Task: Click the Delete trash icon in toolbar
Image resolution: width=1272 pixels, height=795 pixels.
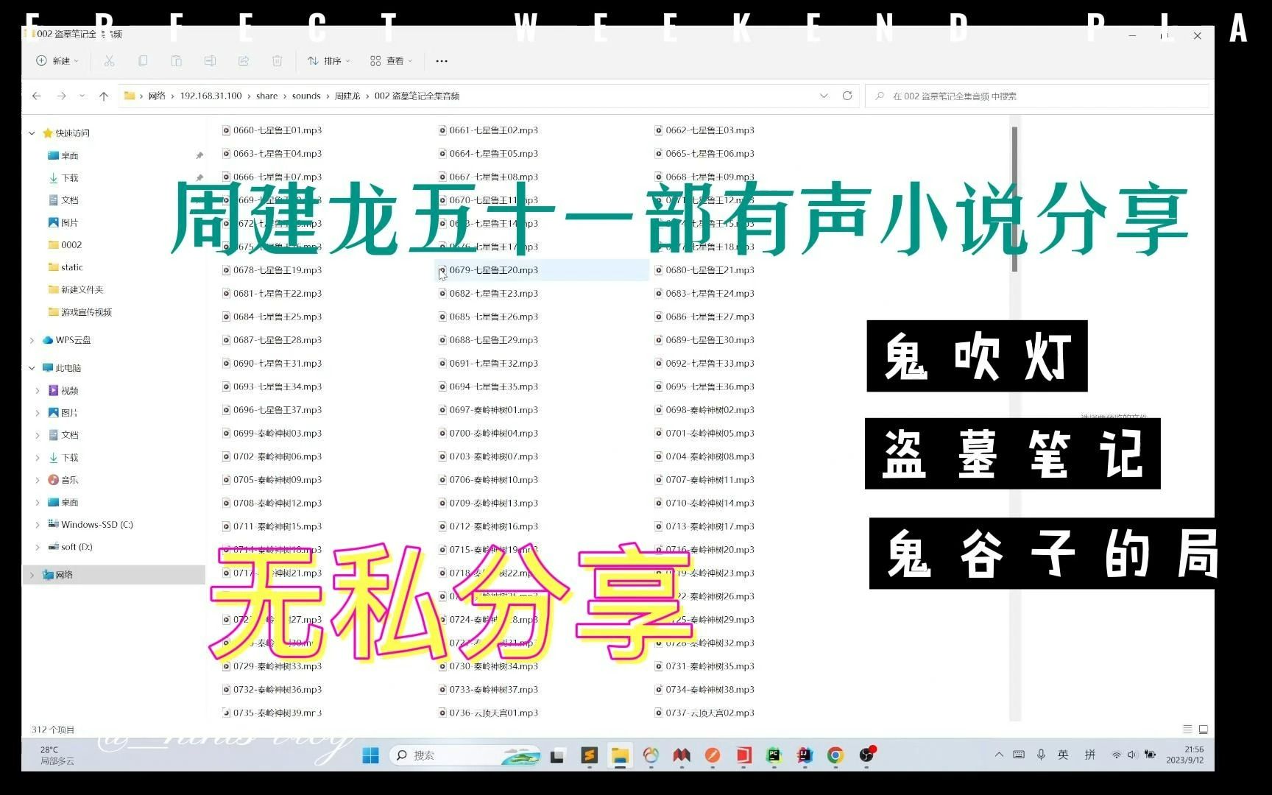Action: pyautogui.click(x=277, y=61)
